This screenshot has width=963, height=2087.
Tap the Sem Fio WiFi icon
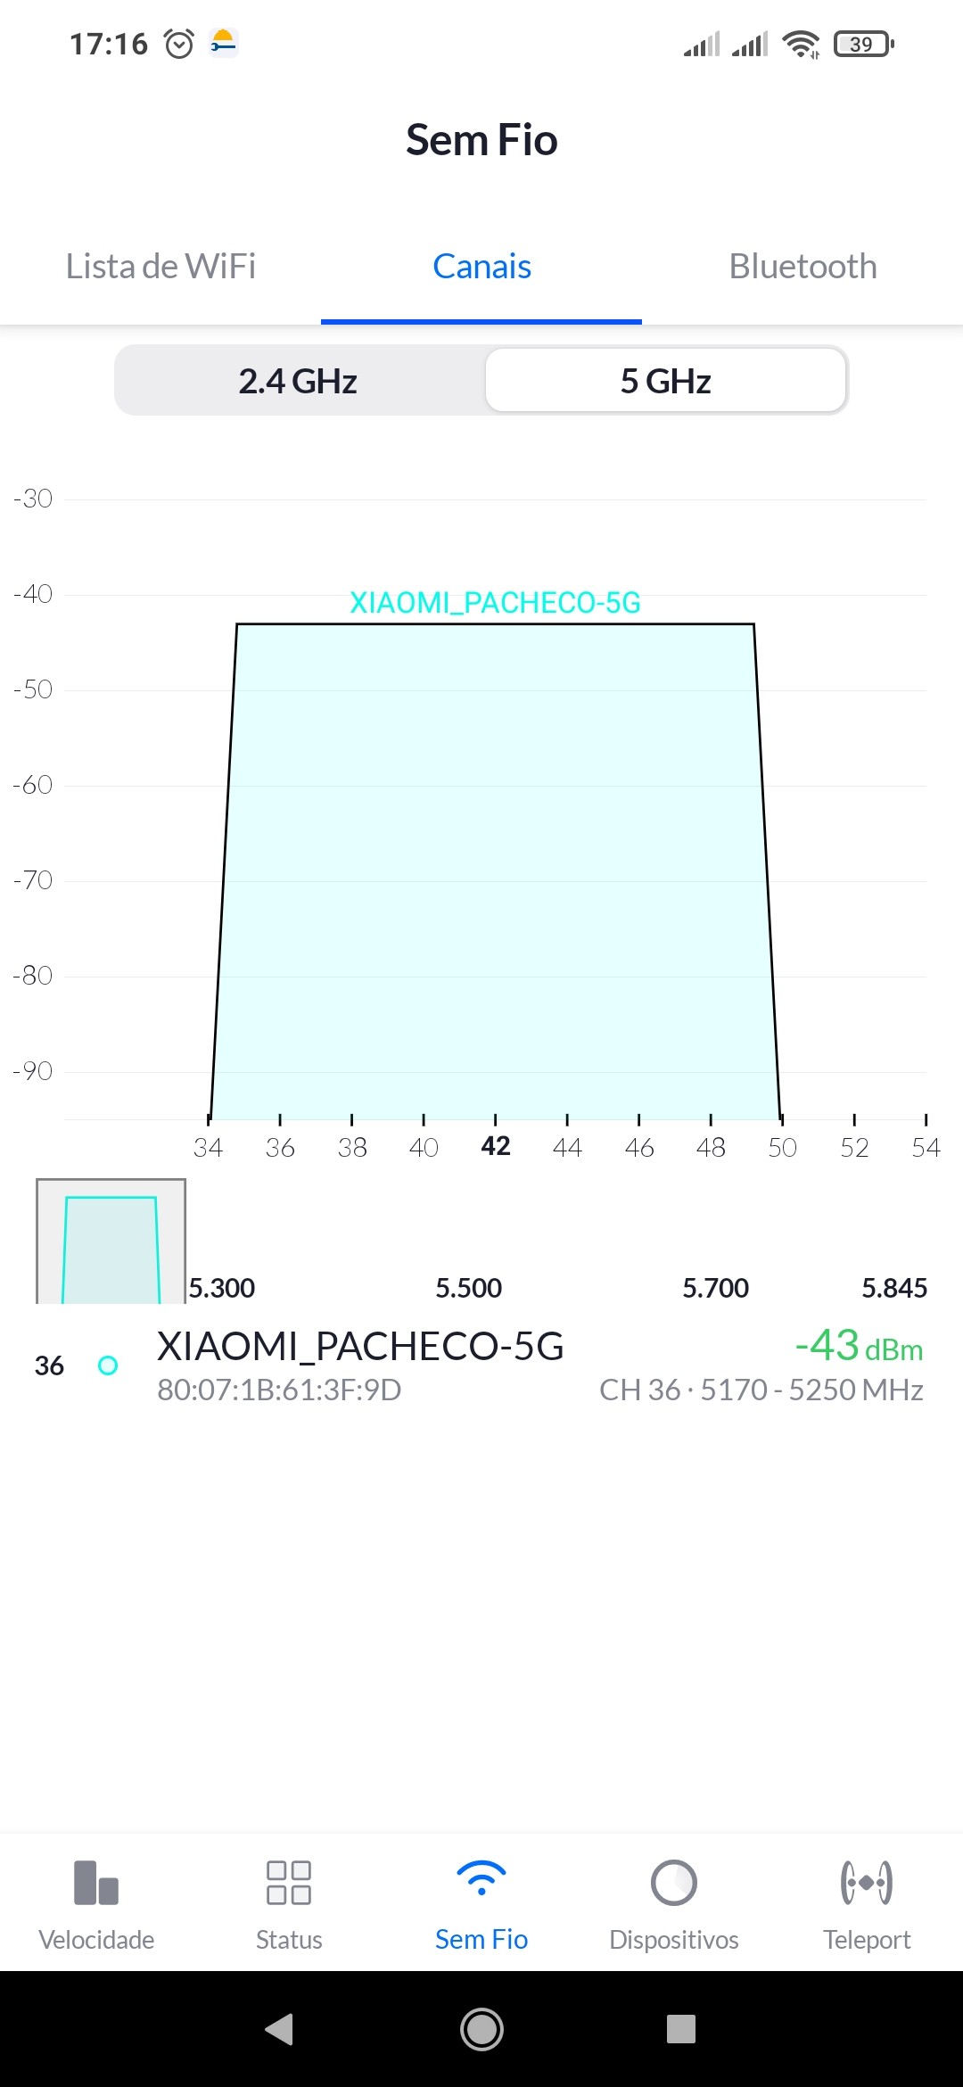(x=481, y=1882)
